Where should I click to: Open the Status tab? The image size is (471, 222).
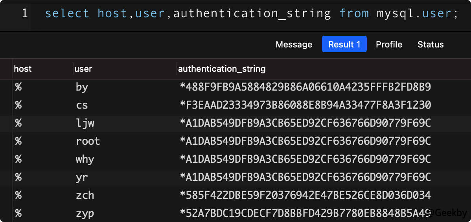coord(431,44)
